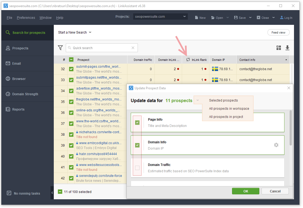Click the OK button
Image resolution: width=303 pixels, height=208 pixels.
tap(246, 191)
